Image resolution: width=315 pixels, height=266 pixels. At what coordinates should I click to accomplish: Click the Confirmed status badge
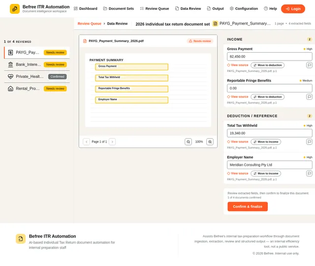[57, 77]
